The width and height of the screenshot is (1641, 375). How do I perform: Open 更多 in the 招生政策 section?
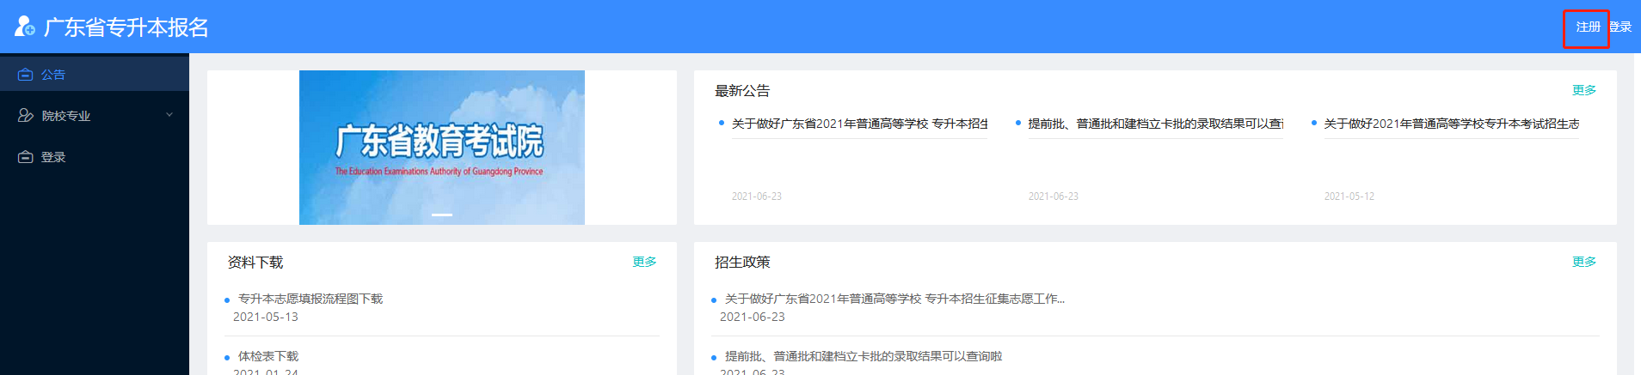click(x=1583, y=262)
